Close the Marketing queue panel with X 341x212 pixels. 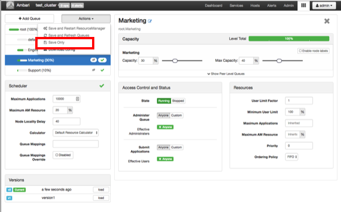pyautogui.click(x=327, y=21)
